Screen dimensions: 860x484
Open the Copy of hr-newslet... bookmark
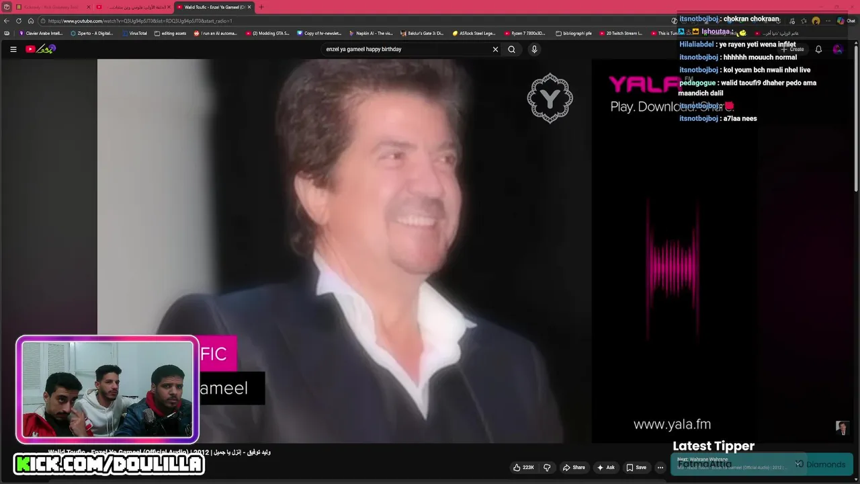pyautogui.click(x=319, y=33)
